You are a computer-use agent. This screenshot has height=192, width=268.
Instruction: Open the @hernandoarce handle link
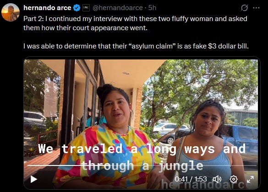(x=118, y=8)
